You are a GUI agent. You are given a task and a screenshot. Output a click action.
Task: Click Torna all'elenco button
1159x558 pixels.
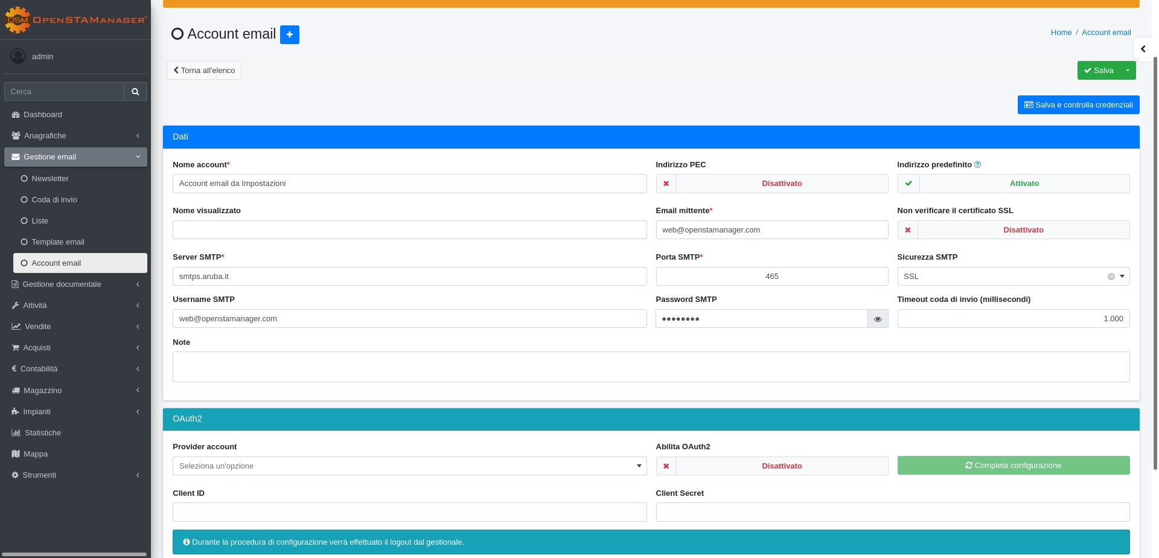[x=204, y=71]
